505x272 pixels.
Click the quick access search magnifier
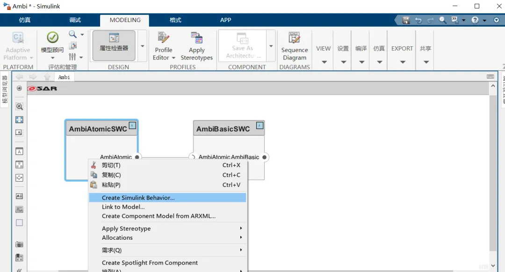click(x=443, y=20)
